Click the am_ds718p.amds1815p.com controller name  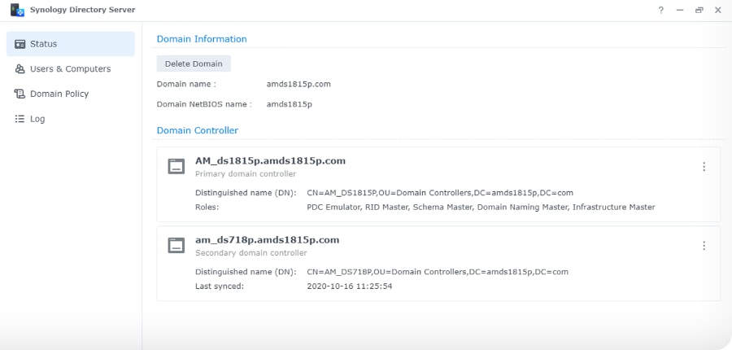click(267, 240)
